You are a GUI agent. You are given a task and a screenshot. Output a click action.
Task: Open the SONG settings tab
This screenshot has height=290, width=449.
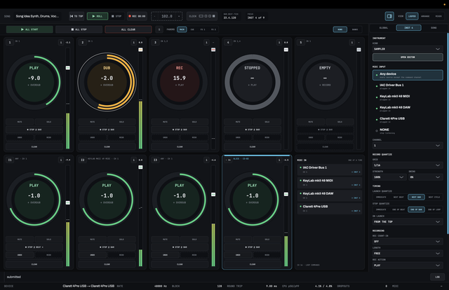pos(434,28)
